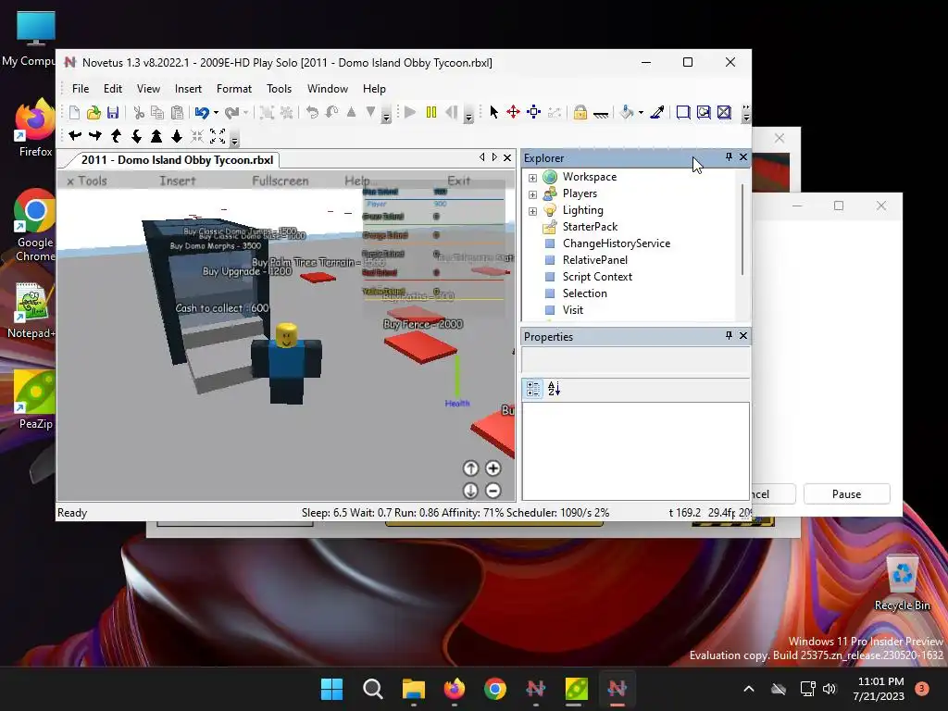
Task: Expand the Workspace tree node
Action: [532, 178]
